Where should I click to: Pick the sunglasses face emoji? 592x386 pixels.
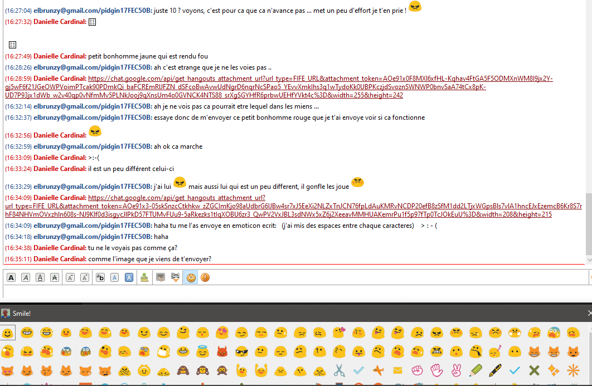241,351
